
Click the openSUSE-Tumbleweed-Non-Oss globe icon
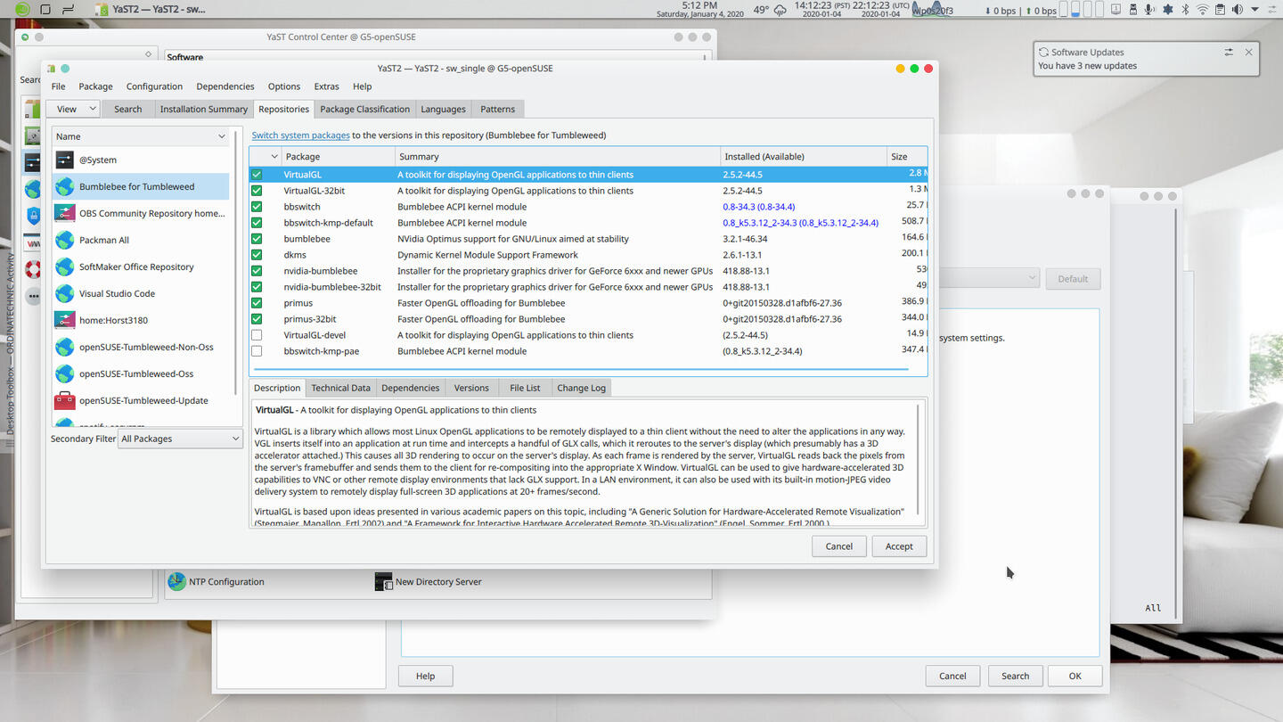click(64, 347)
